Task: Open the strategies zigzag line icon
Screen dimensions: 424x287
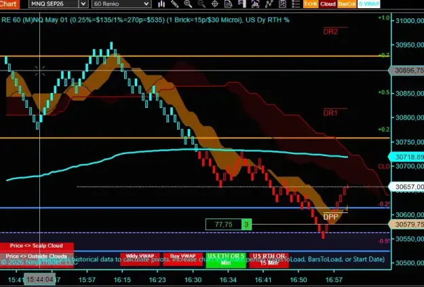Action: tap(269, 4)
